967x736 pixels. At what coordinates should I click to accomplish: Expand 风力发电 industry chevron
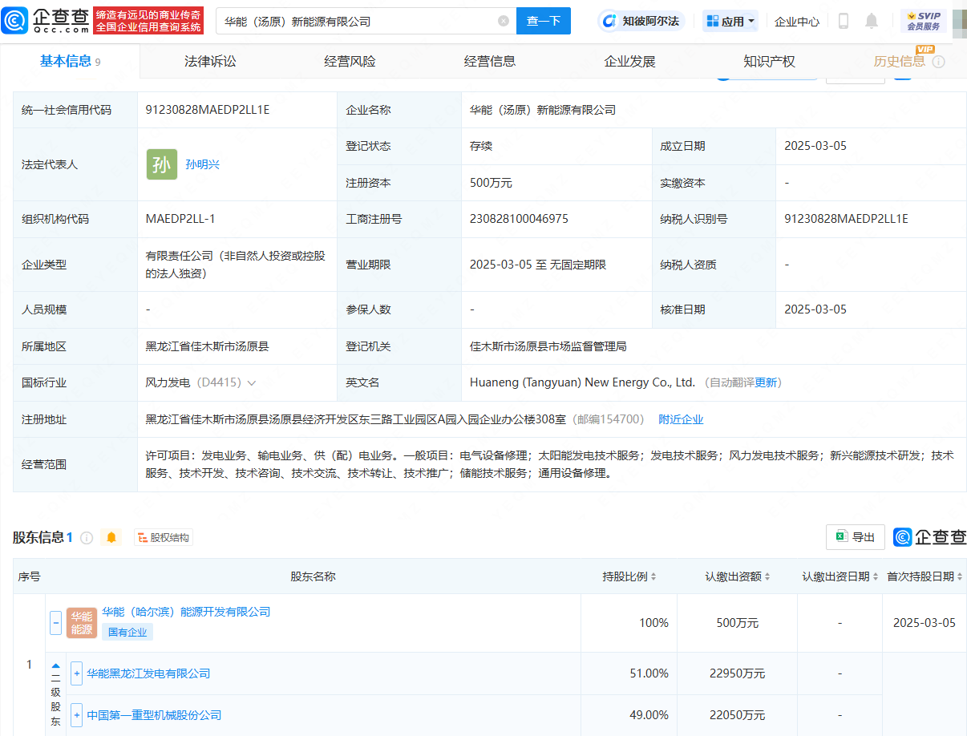click(252, 383)
